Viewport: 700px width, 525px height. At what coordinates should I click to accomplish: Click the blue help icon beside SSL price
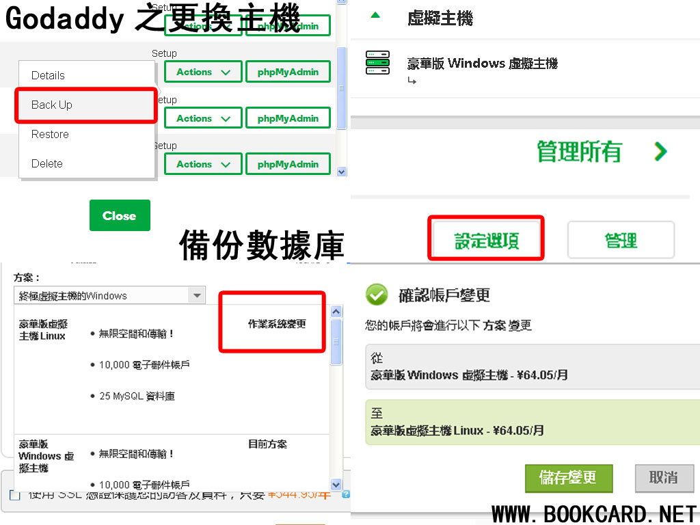pos(346,494)
